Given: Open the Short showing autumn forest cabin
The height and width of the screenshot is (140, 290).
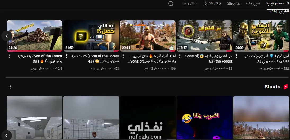Looking at the screenshot, I should point(261,118).
